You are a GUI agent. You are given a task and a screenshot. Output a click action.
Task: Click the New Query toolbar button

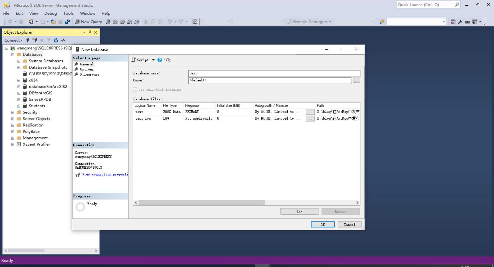click(88, 22)
